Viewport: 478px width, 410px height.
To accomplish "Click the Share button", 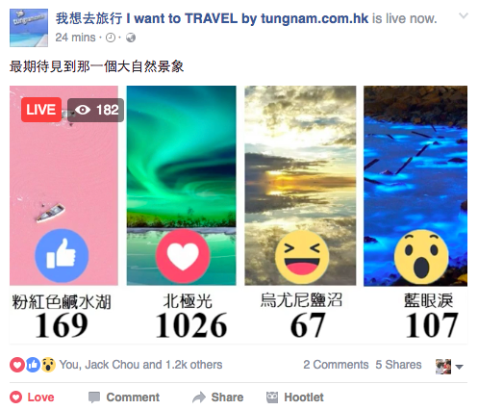I will (x=217, y=397).
